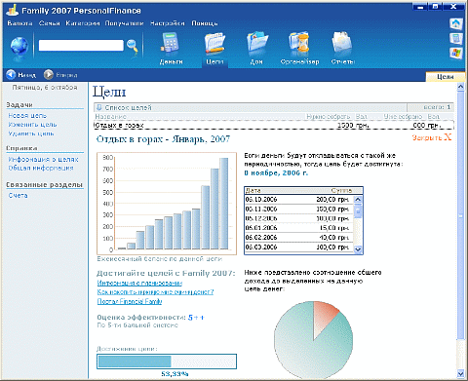Click the всего: 1 counter

pos(437,107)
